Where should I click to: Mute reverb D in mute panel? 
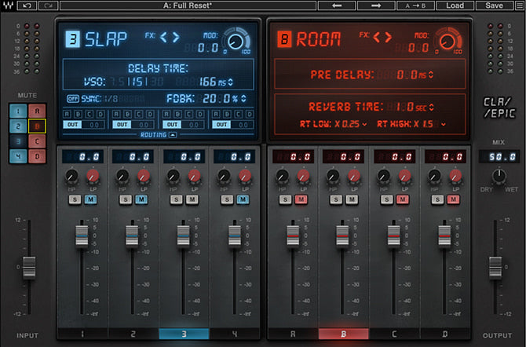click(x=37, y=156)
